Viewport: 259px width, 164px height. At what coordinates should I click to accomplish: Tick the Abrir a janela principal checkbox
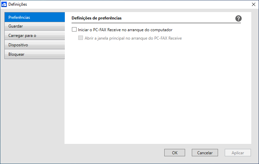(81, 38)
